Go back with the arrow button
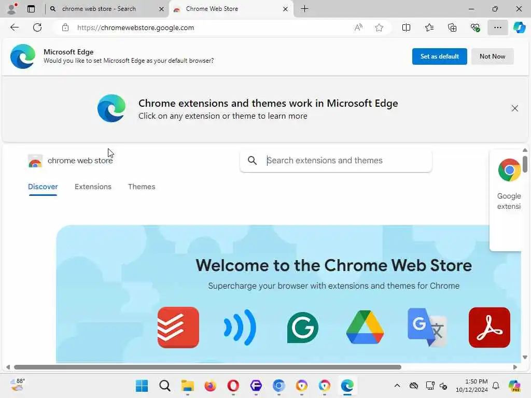 [x=14, y=27]
